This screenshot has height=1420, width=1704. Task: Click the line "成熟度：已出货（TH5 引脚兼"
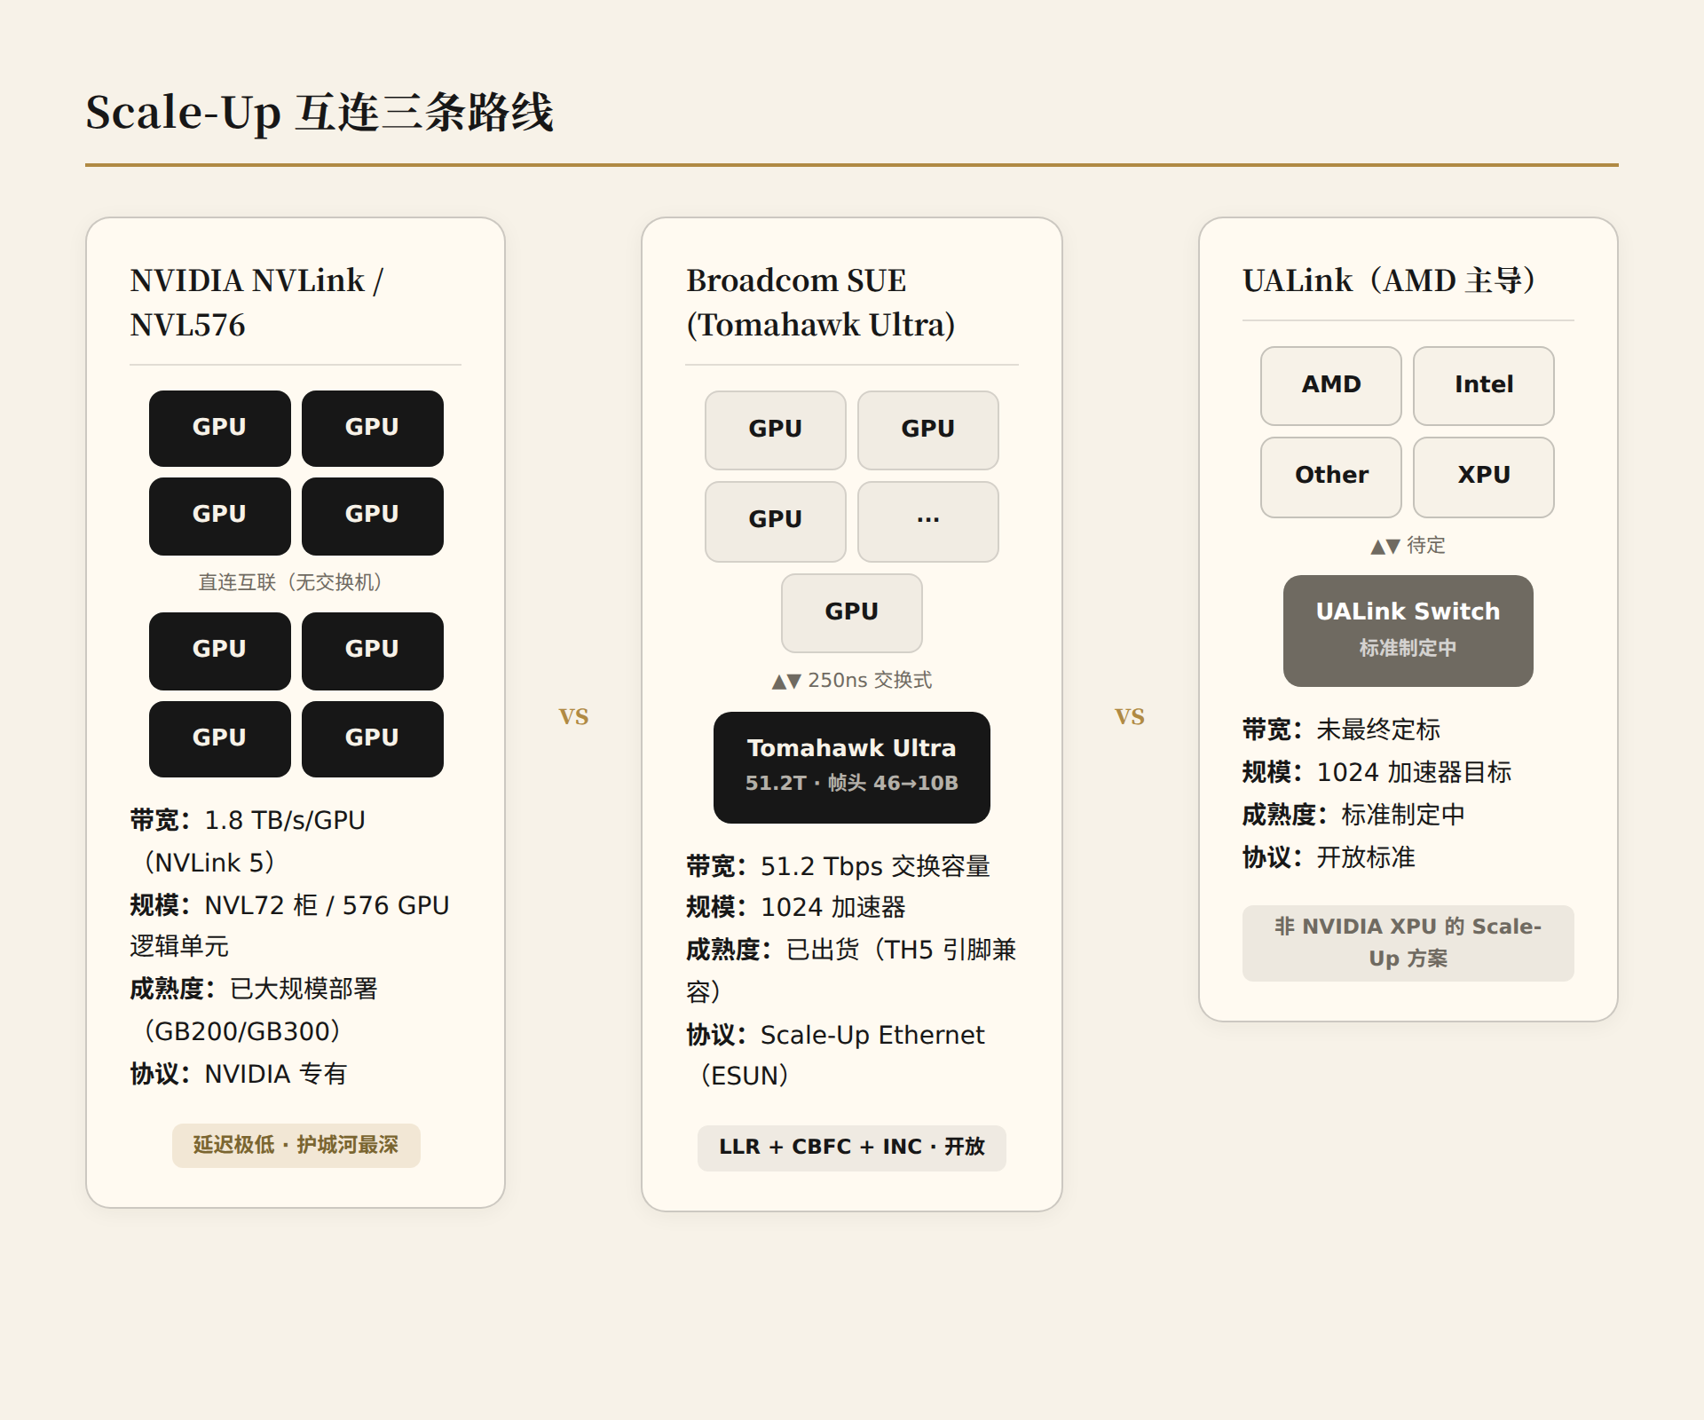click(x=851, y=950)
